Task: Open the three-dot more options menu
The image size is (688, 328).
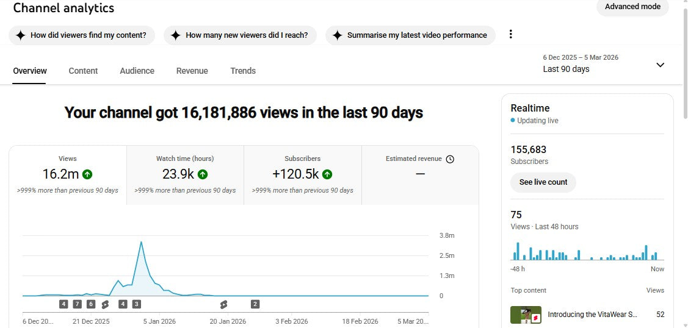Action: click(511, 34)
